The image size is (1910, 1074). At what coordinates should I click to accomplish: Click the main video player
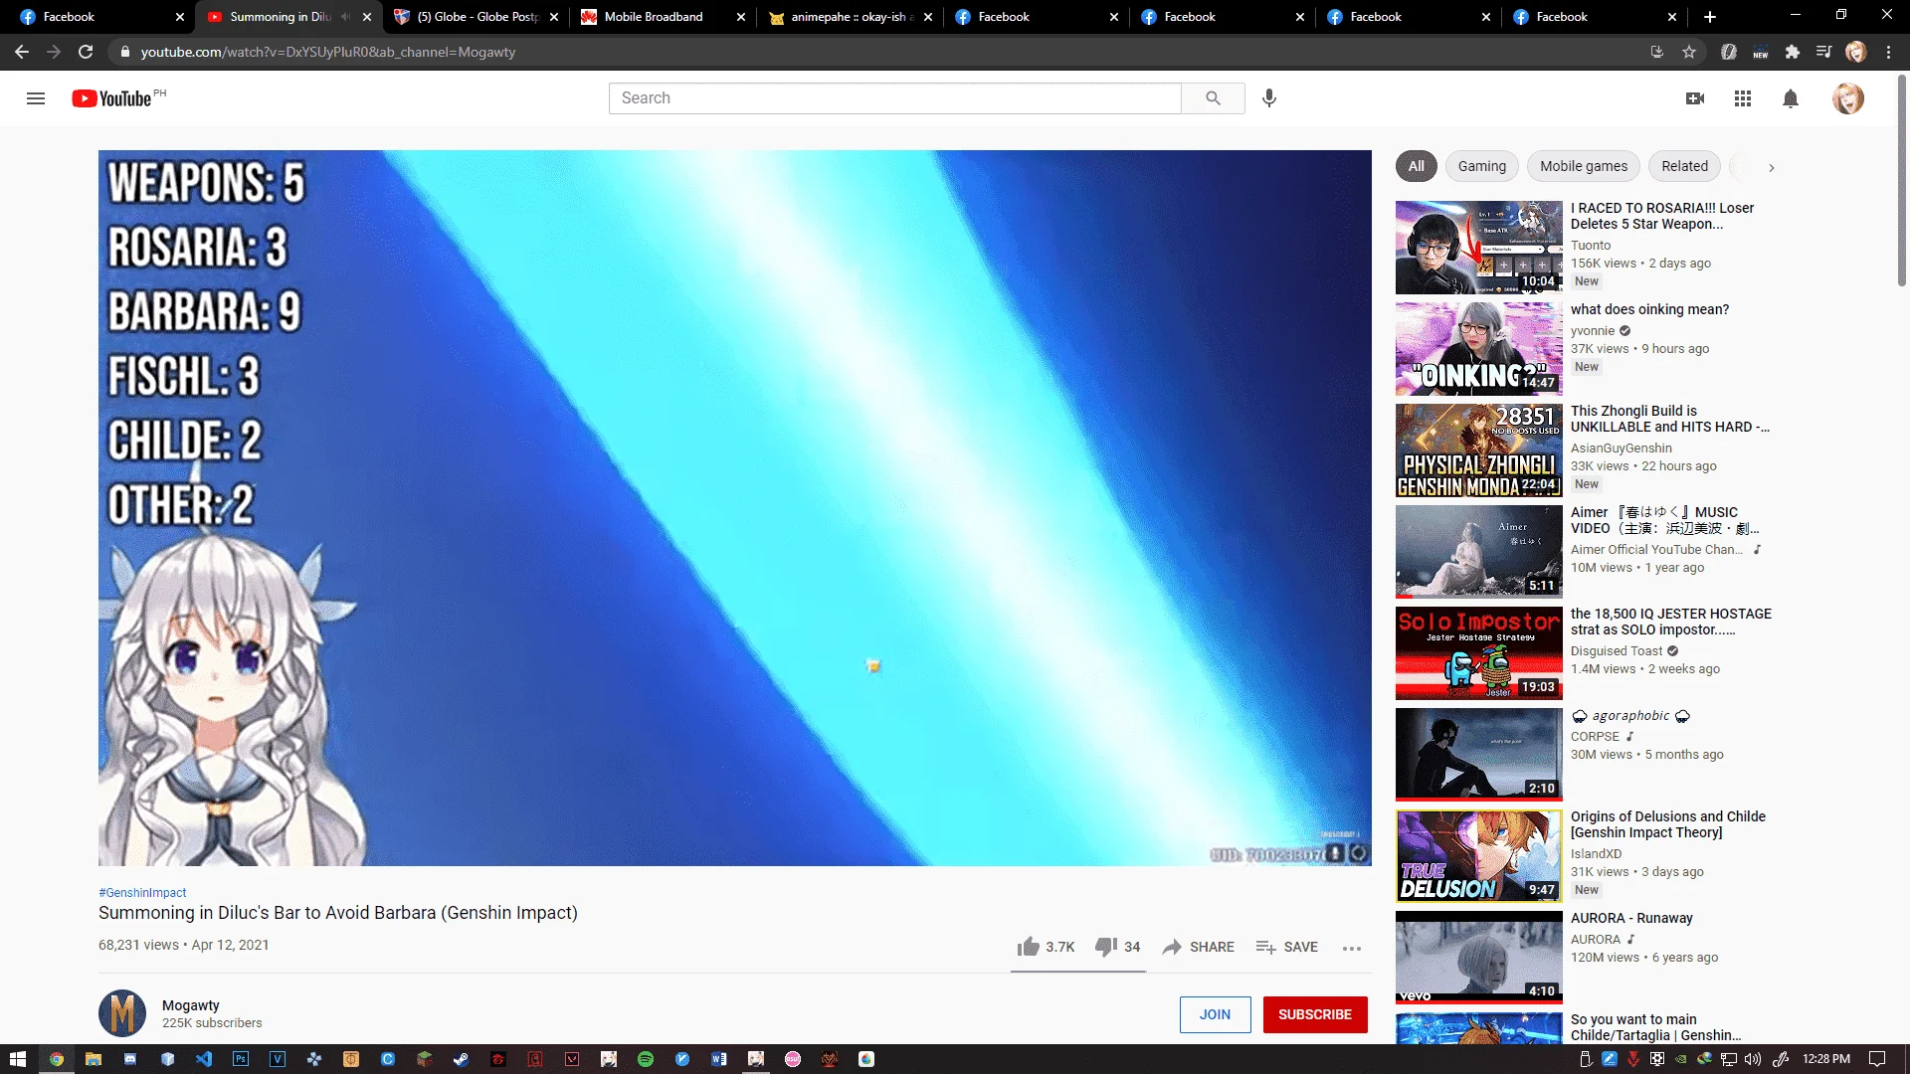[x=735, y=508]
